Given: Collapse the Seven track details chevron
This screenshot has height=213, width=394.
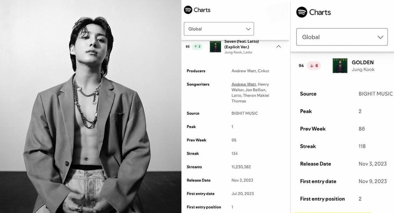Looking at the screenshot, I should tap(279, 47).
